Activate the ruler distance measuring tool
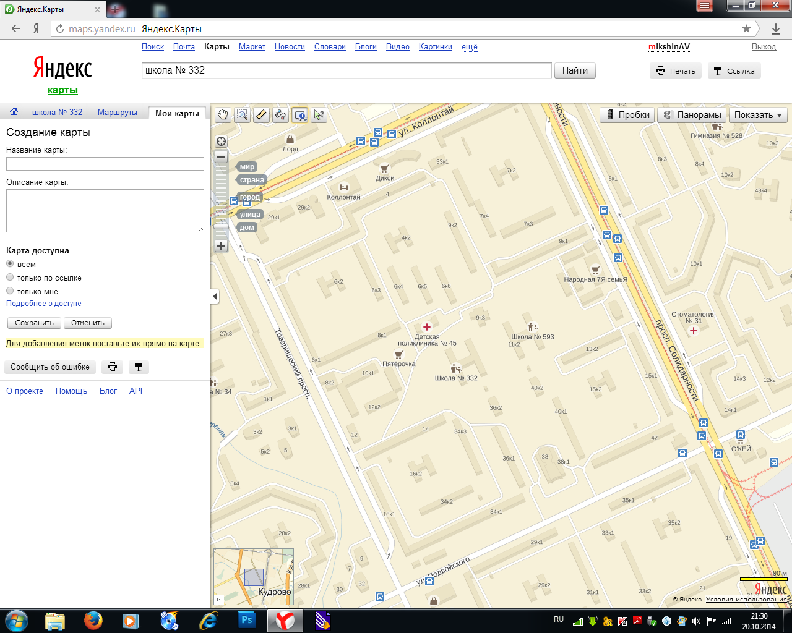This screenshot has width=792, height=633. coord(261,115)
